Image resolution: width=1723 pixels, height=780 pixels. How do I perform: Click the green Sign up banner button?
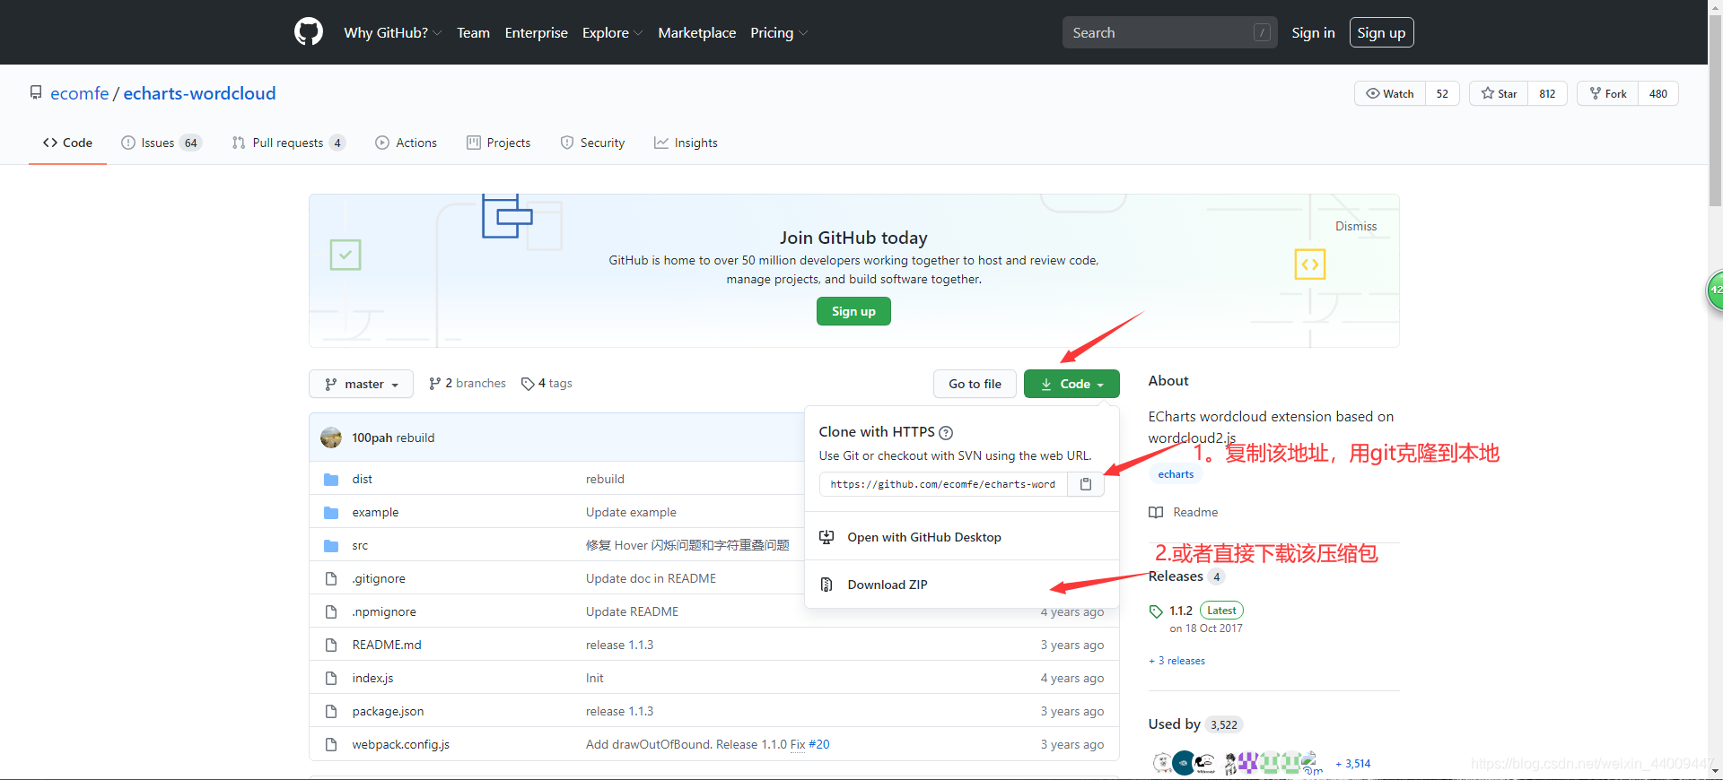click(x=853, y=311)
